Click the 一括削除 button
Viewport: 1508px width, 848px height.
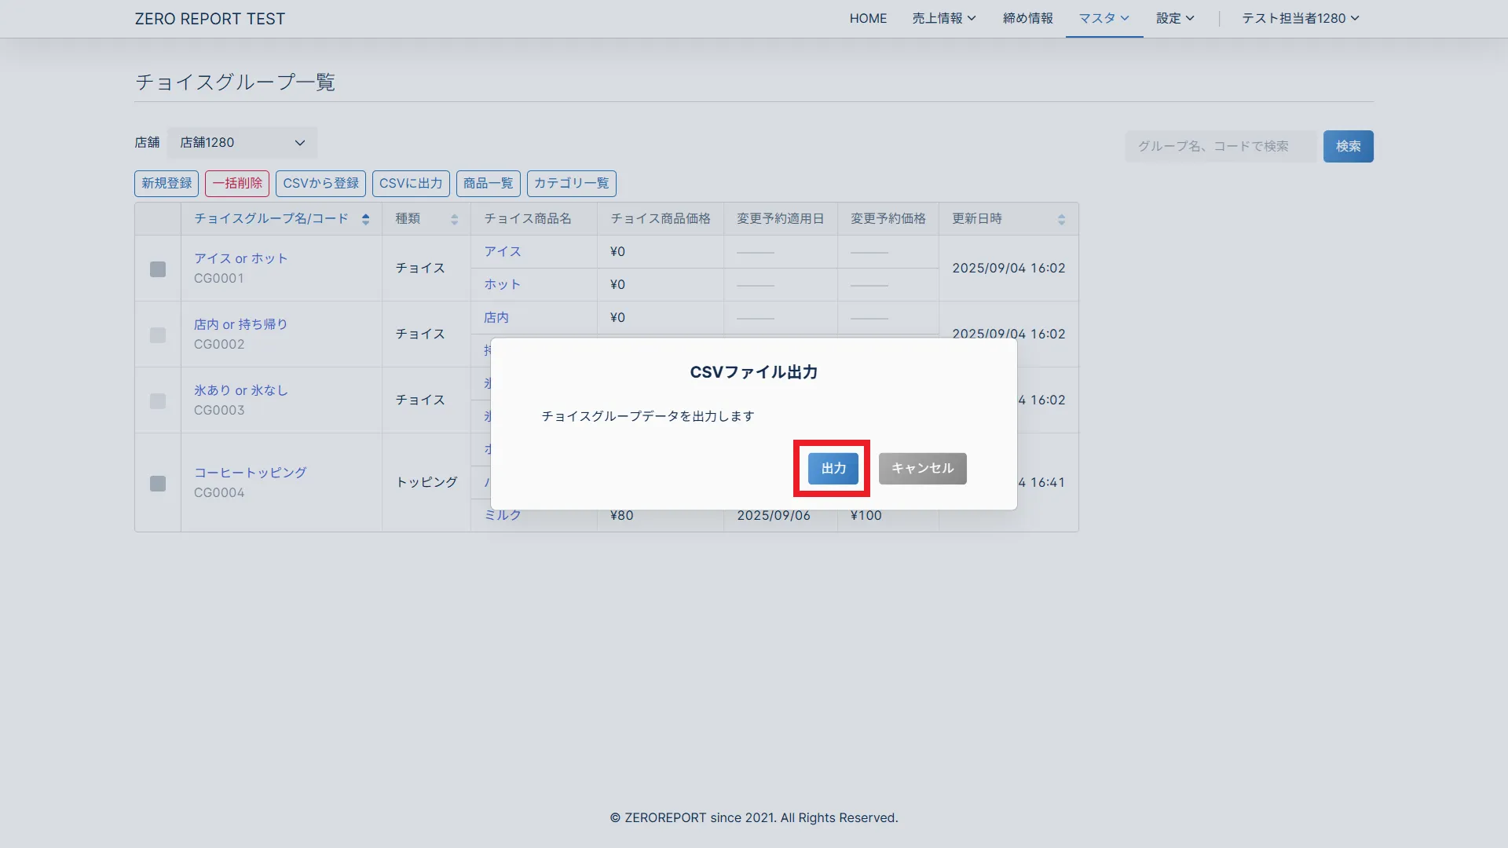click(237, 184)
